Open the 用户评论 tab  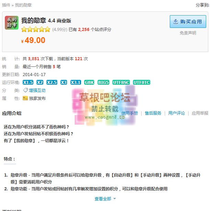point(176,113)
